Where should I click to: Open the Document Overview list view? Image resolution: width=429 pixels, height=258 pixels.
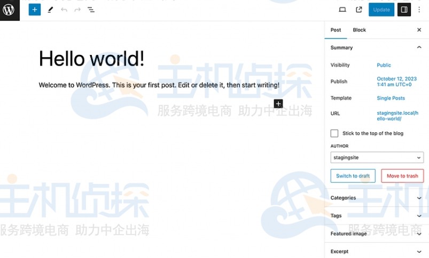tap(91, 10)
